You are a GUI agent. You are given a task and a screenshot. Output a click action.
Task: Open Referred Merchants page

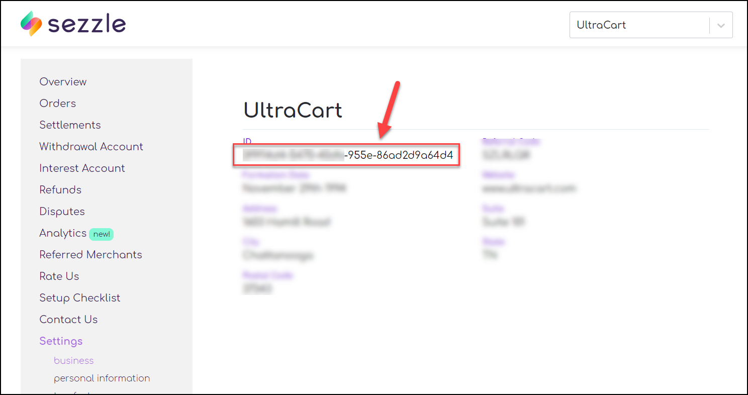click(90, 254)
